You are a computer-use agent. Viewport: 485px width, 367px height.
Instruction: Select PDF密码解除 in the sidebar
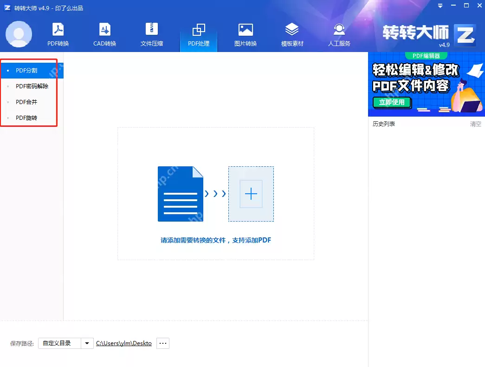32,86
